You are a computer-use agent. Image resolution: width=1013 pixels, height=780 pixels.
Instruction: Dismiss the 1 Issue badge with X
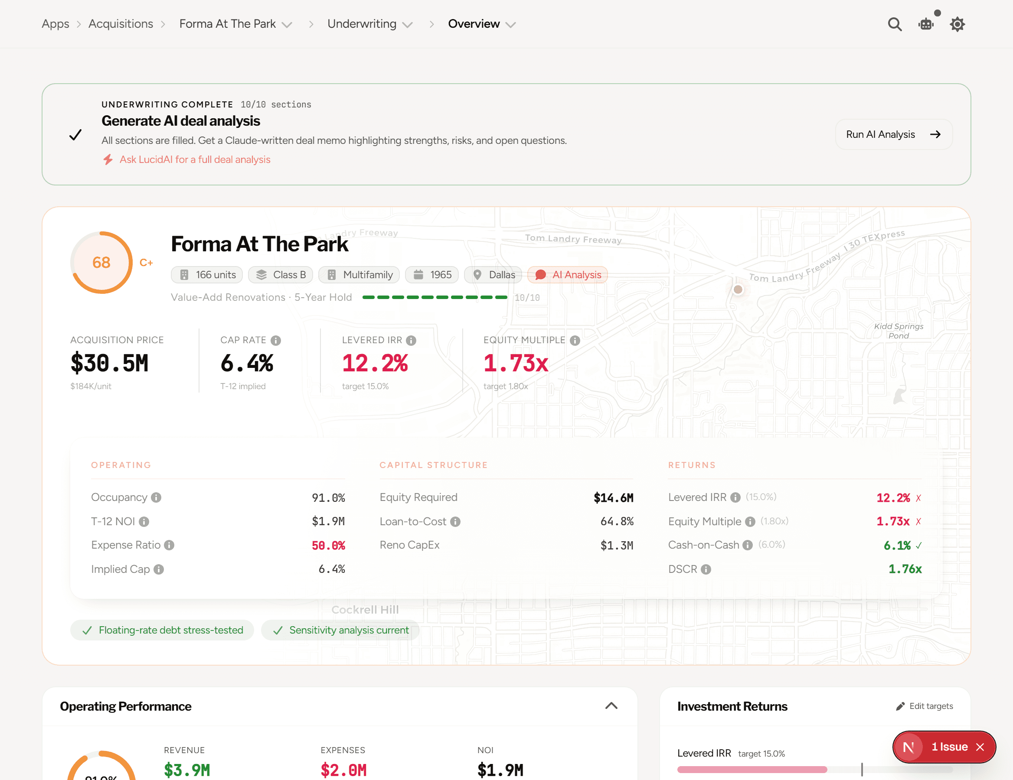tap(980, 747)
